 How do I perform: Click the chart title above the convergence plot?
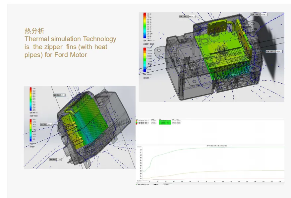tap(209, 146)
